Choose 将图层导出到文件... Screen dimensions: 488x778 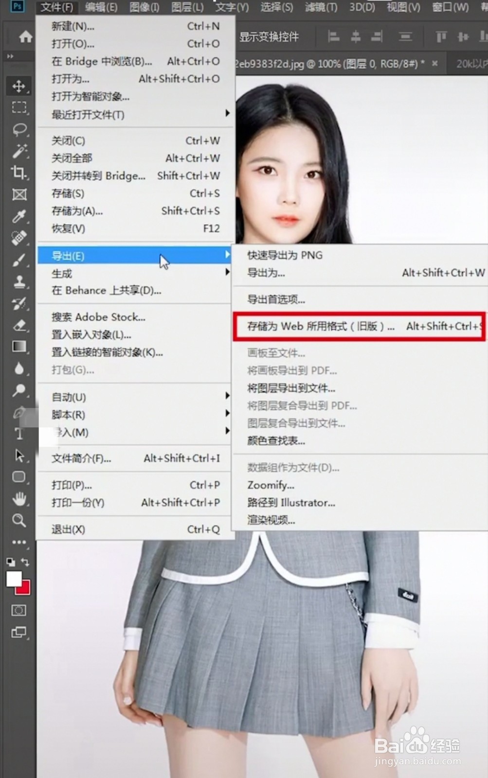click(360, 388)
